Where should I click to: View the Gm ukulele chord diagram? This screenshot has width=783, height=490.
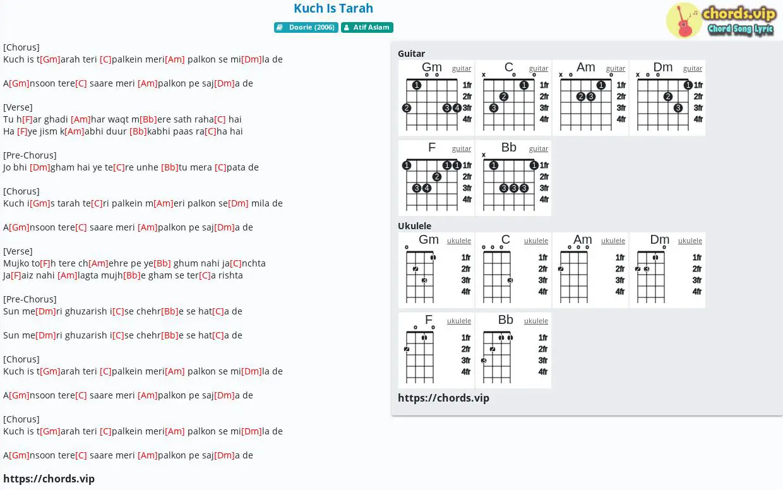[436, 270]
